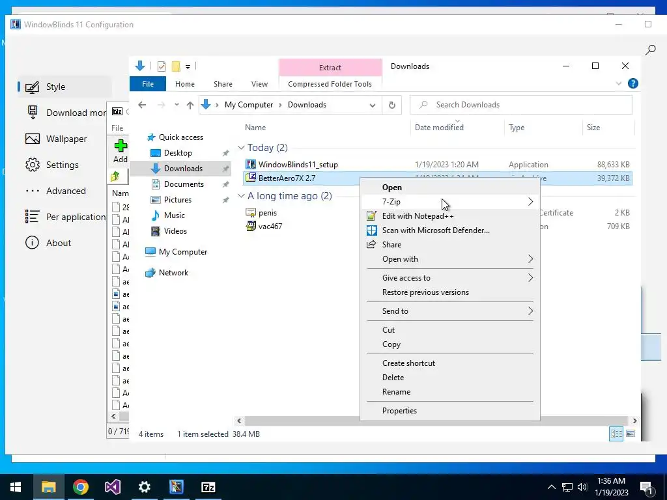667x500 pixels.
Task: Open Customize Quick Access Toolbar dropdown
Action: 188,67
